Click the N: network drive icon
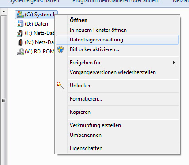 (20, 42)
